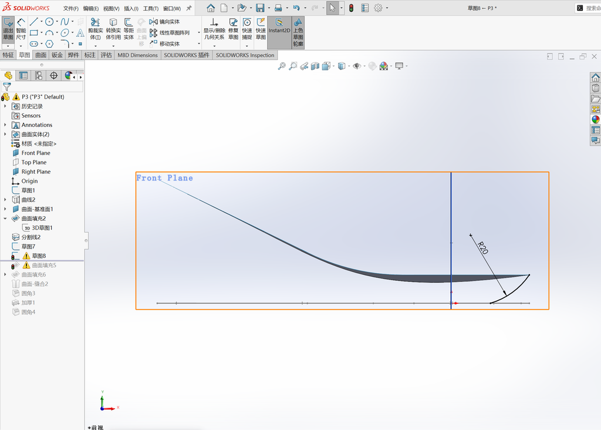
Task: Open the View Settings monitor icon
Action: click(399, 66)
